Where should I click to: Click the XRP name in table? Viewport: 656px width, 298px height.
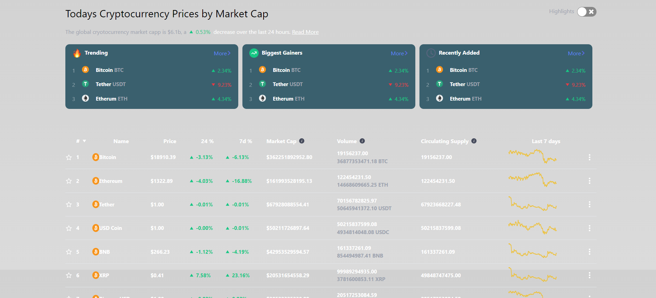click(x=104, y=275)
